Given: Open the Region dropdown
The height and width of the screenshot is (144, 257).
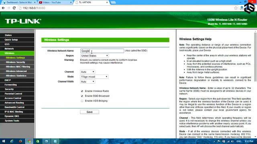Looking at the screenshot, I should [x=94, y=56].
